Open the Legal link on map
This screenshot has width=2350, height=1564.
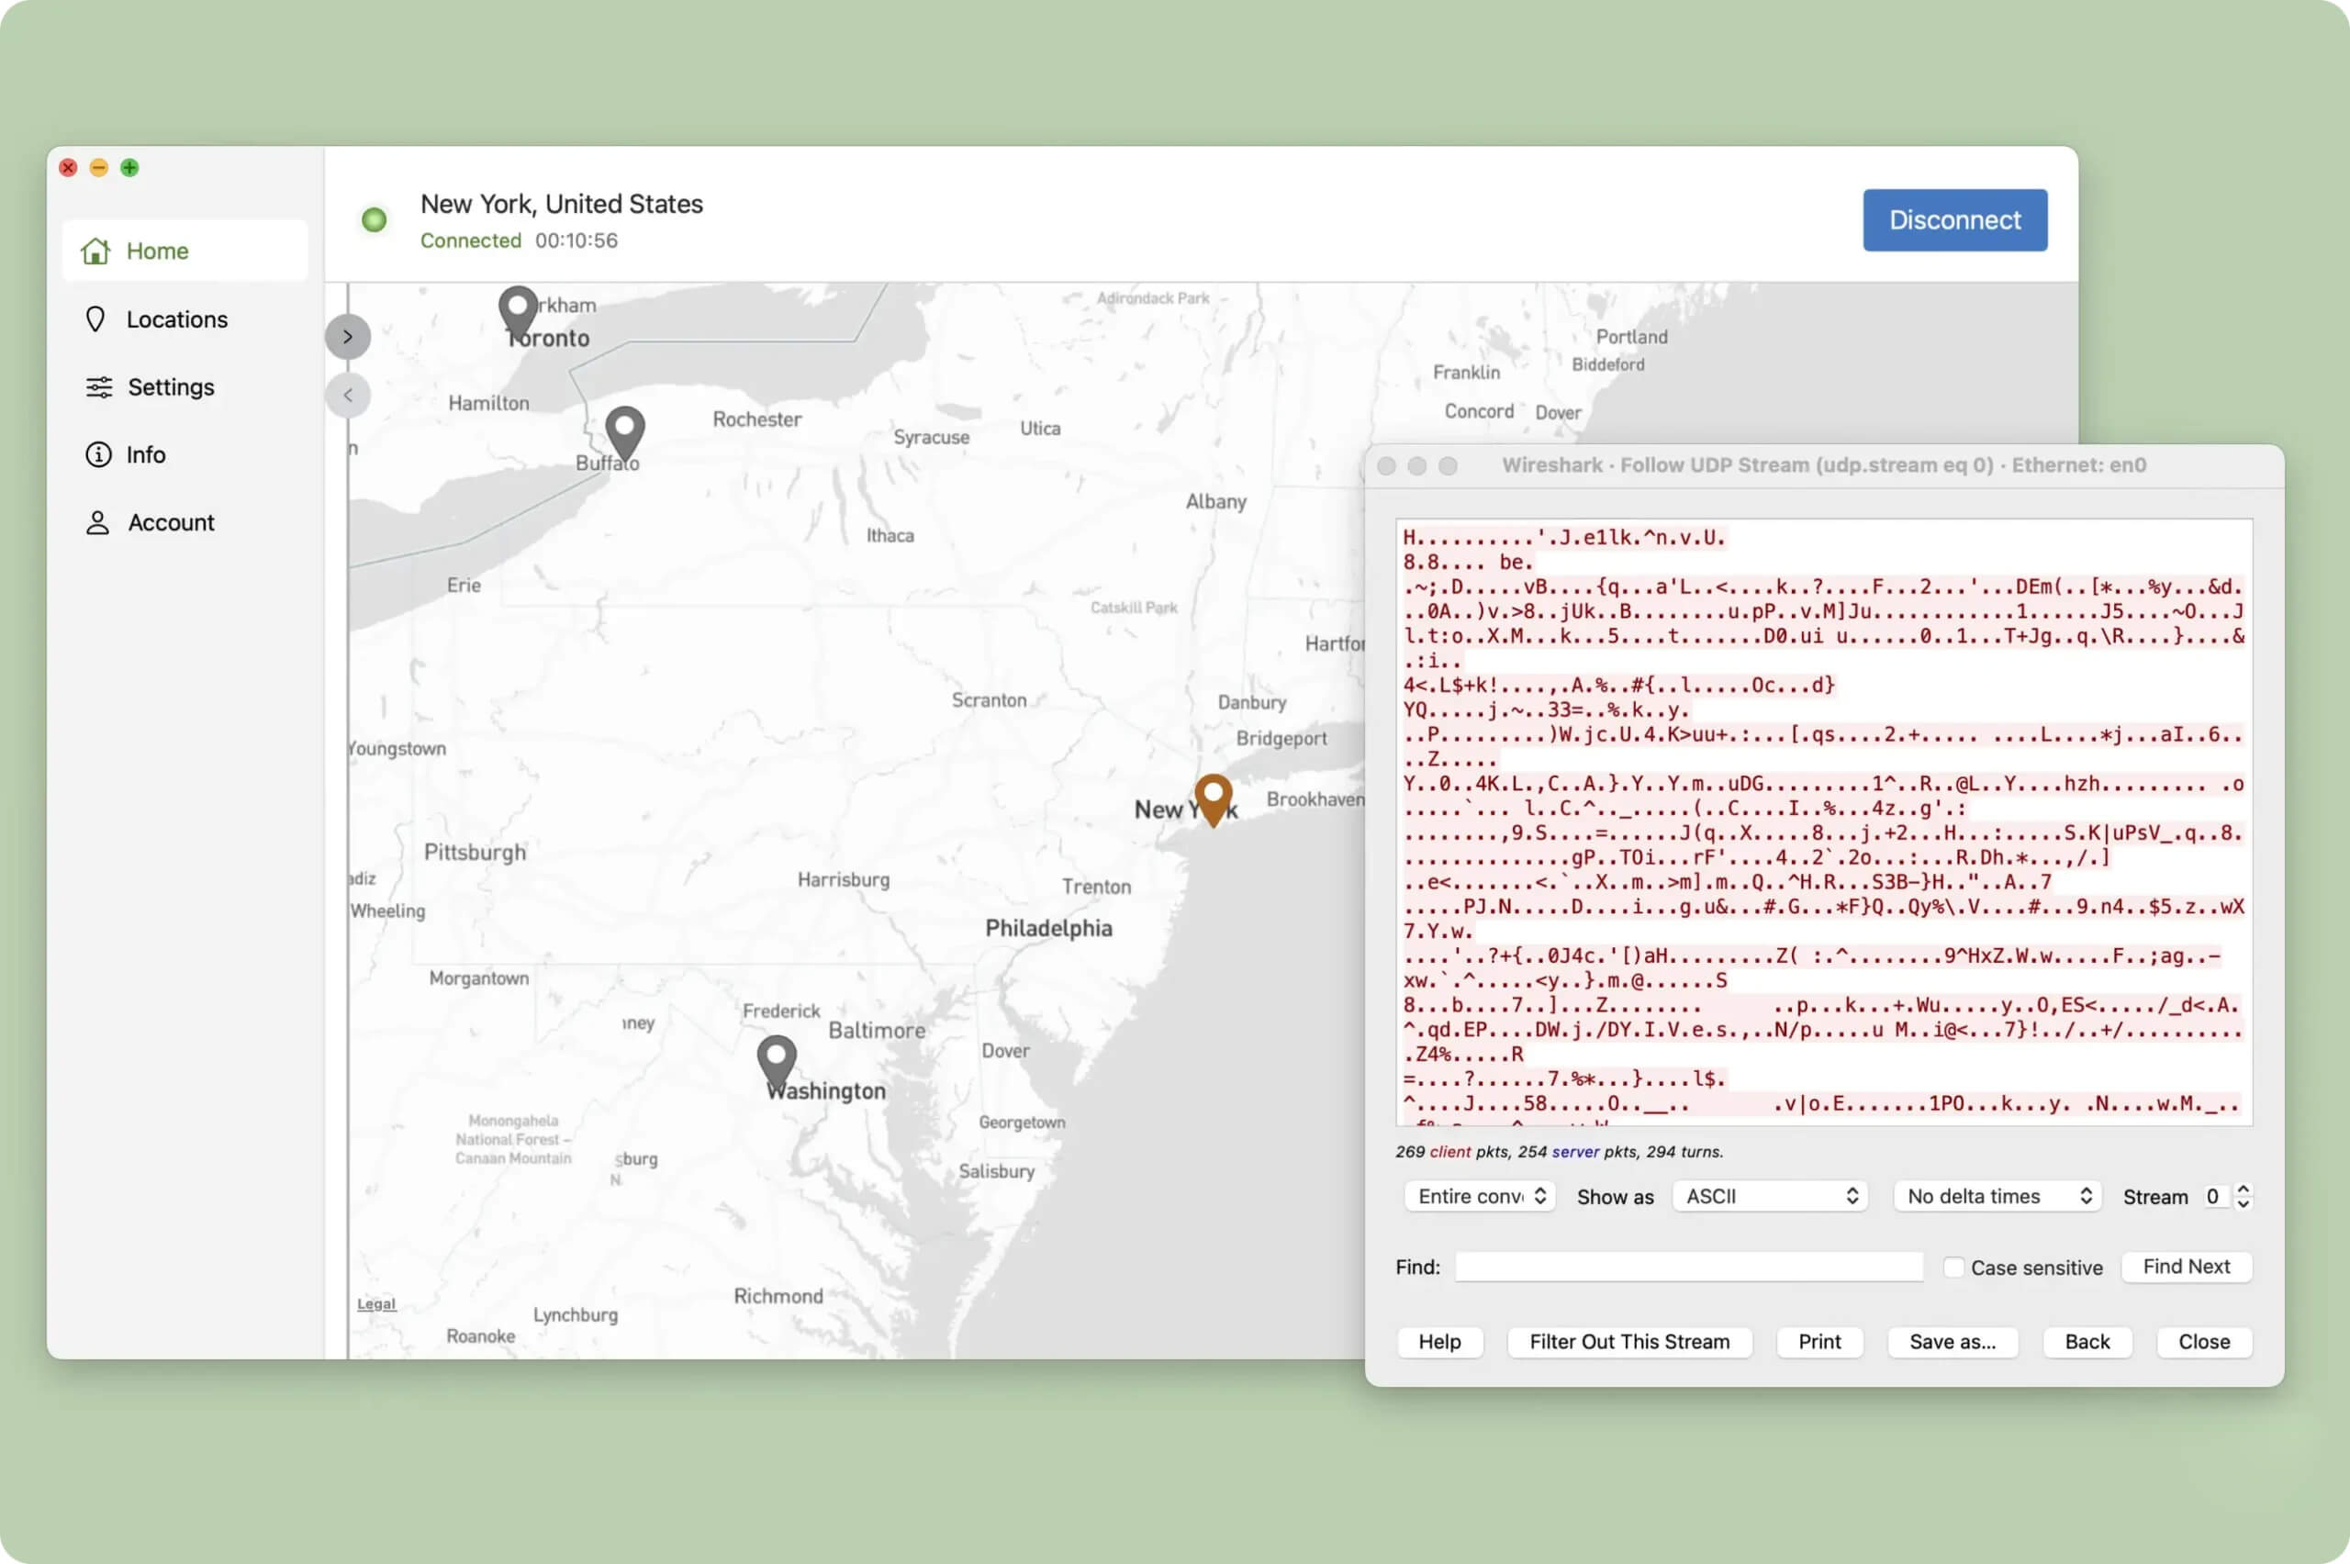(376, 1303)
